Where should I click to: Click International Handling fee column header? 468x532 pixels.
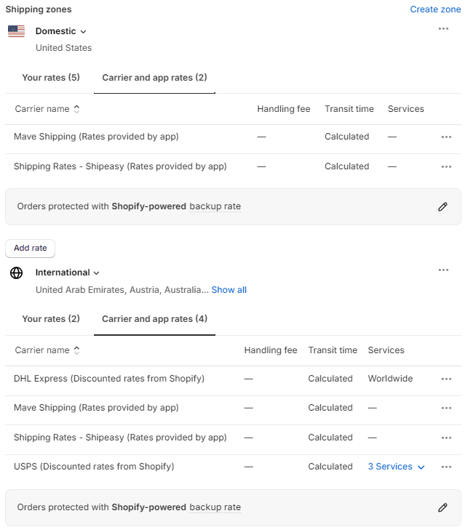pos(271,350)
